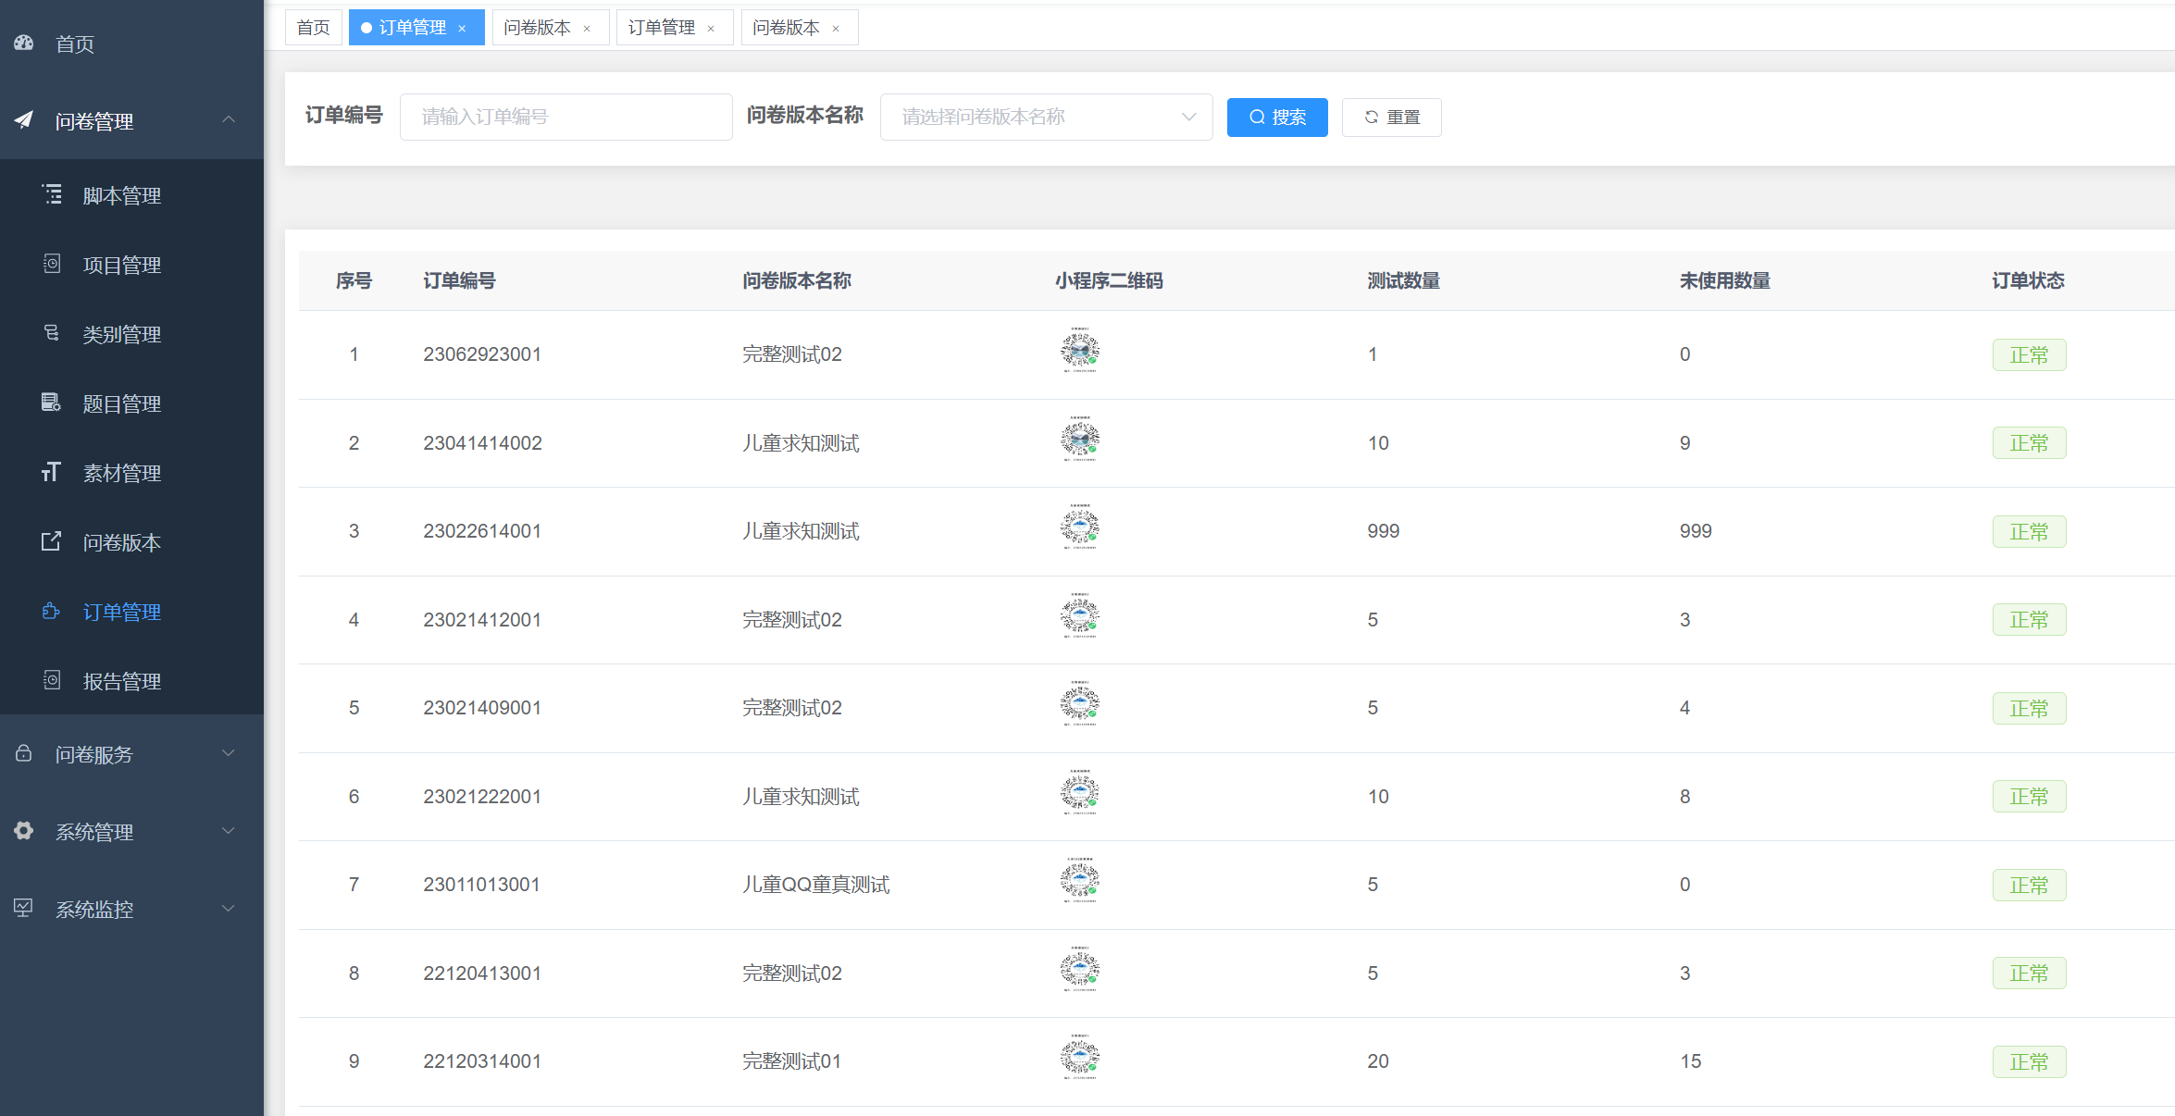Open QR code thumbnail for order 23021412001

coord(1080,615)
